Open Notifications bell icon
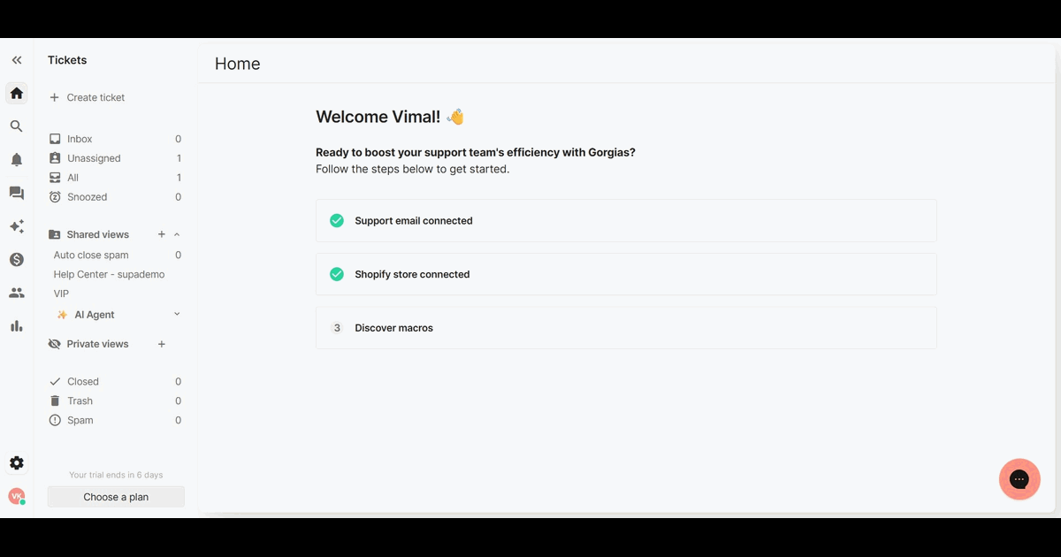1061x557 pixels. (16, 160)
